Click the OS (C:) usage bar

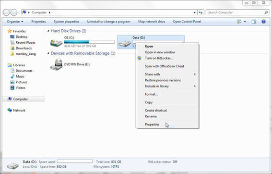coord(89,42)
